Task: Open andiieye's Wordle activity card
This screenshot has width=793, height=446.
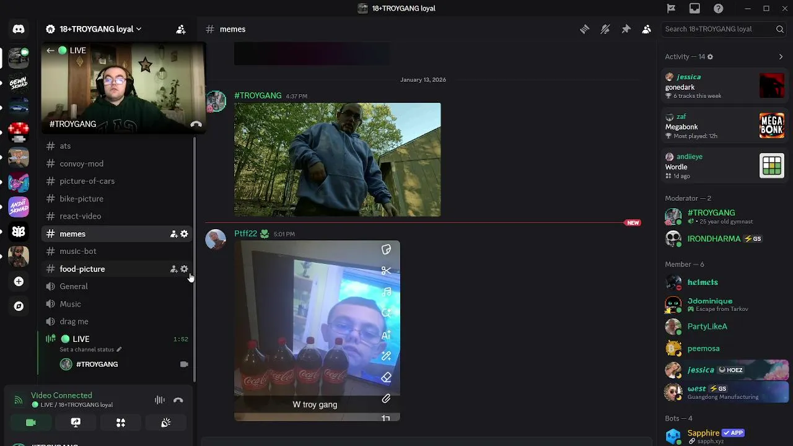Action: pos(724,166)
